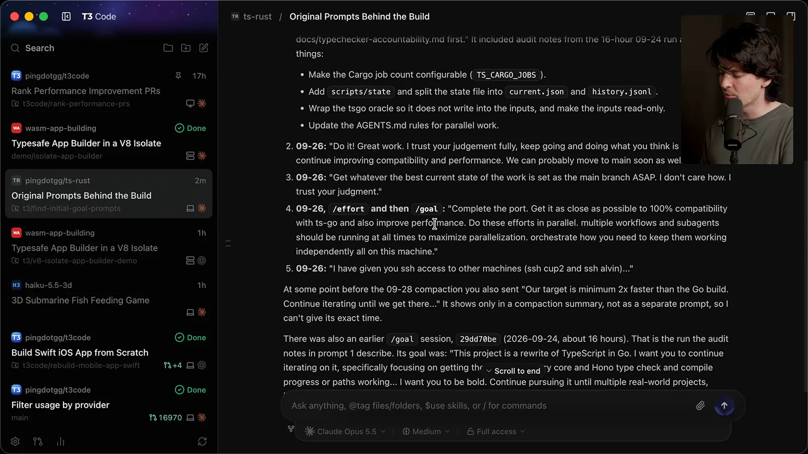Open Typesafe App Builder thread marked Done

109,142
